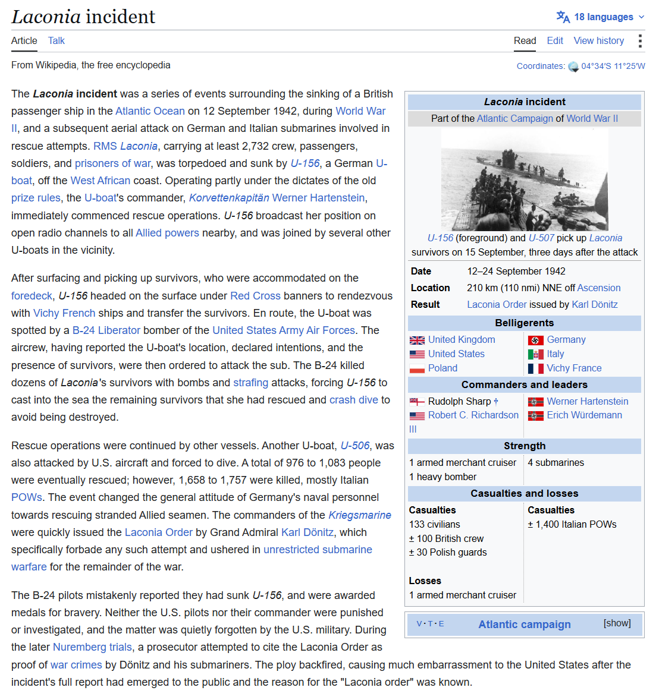Open the U-156 submarine photo thumbnail
The width and height of the screenshot is (656, 700).
pos(524,179)
